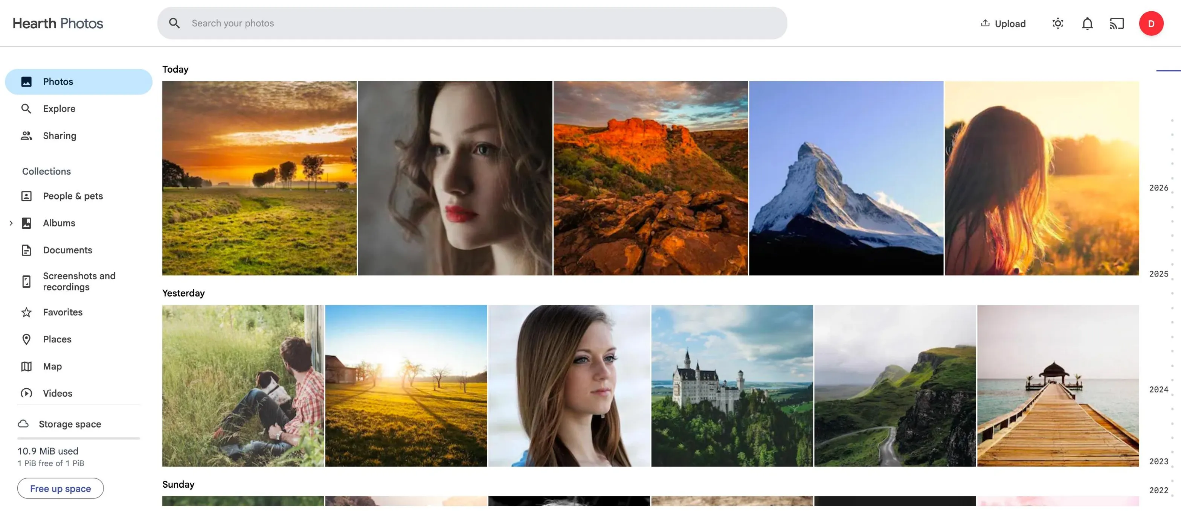Screen dimensions: 1181x511
Task: Jump to 2022 on timeline
Action: click(1158, 490)
